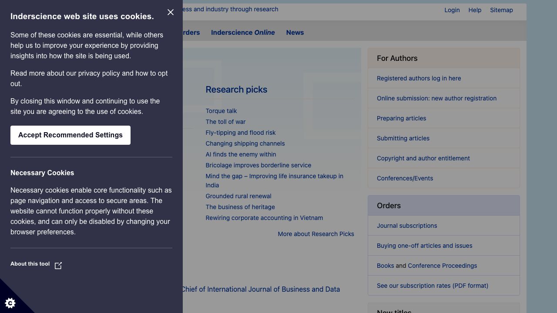557x313 pixels.
Task: Open the Sitemap link
Action: tap(501, 10)
